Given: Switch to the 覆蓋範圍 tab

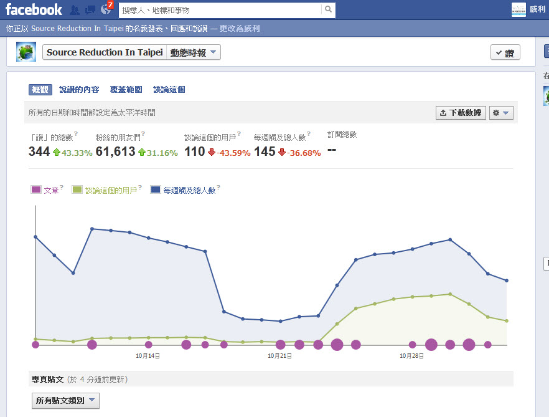Looking at the screenshot, I should pyautogui.click(x=126, y=90).
